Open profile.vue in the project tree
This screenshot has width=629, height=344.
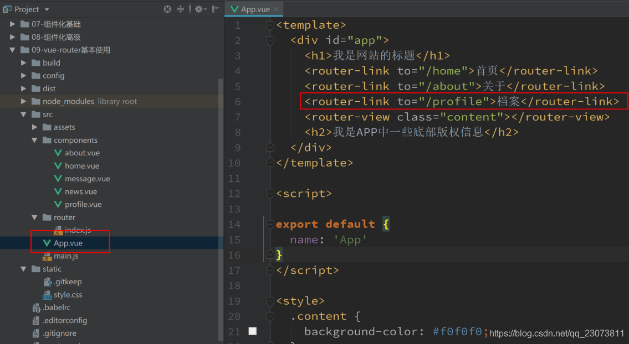pyautogui.click(x=83, y=204)
